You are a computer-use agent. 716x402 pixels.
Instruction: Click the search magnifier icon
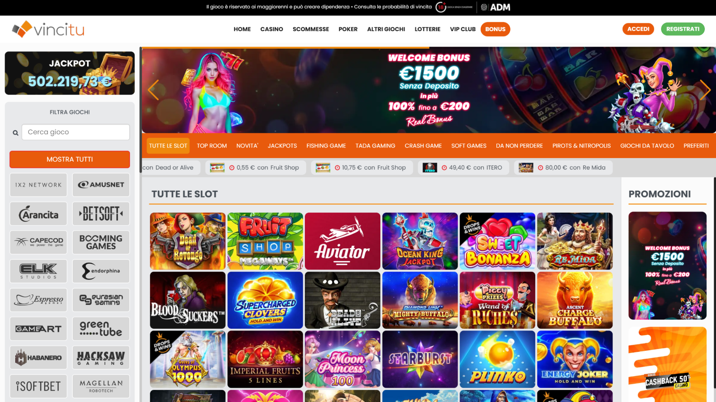click(x=15, y=133)
